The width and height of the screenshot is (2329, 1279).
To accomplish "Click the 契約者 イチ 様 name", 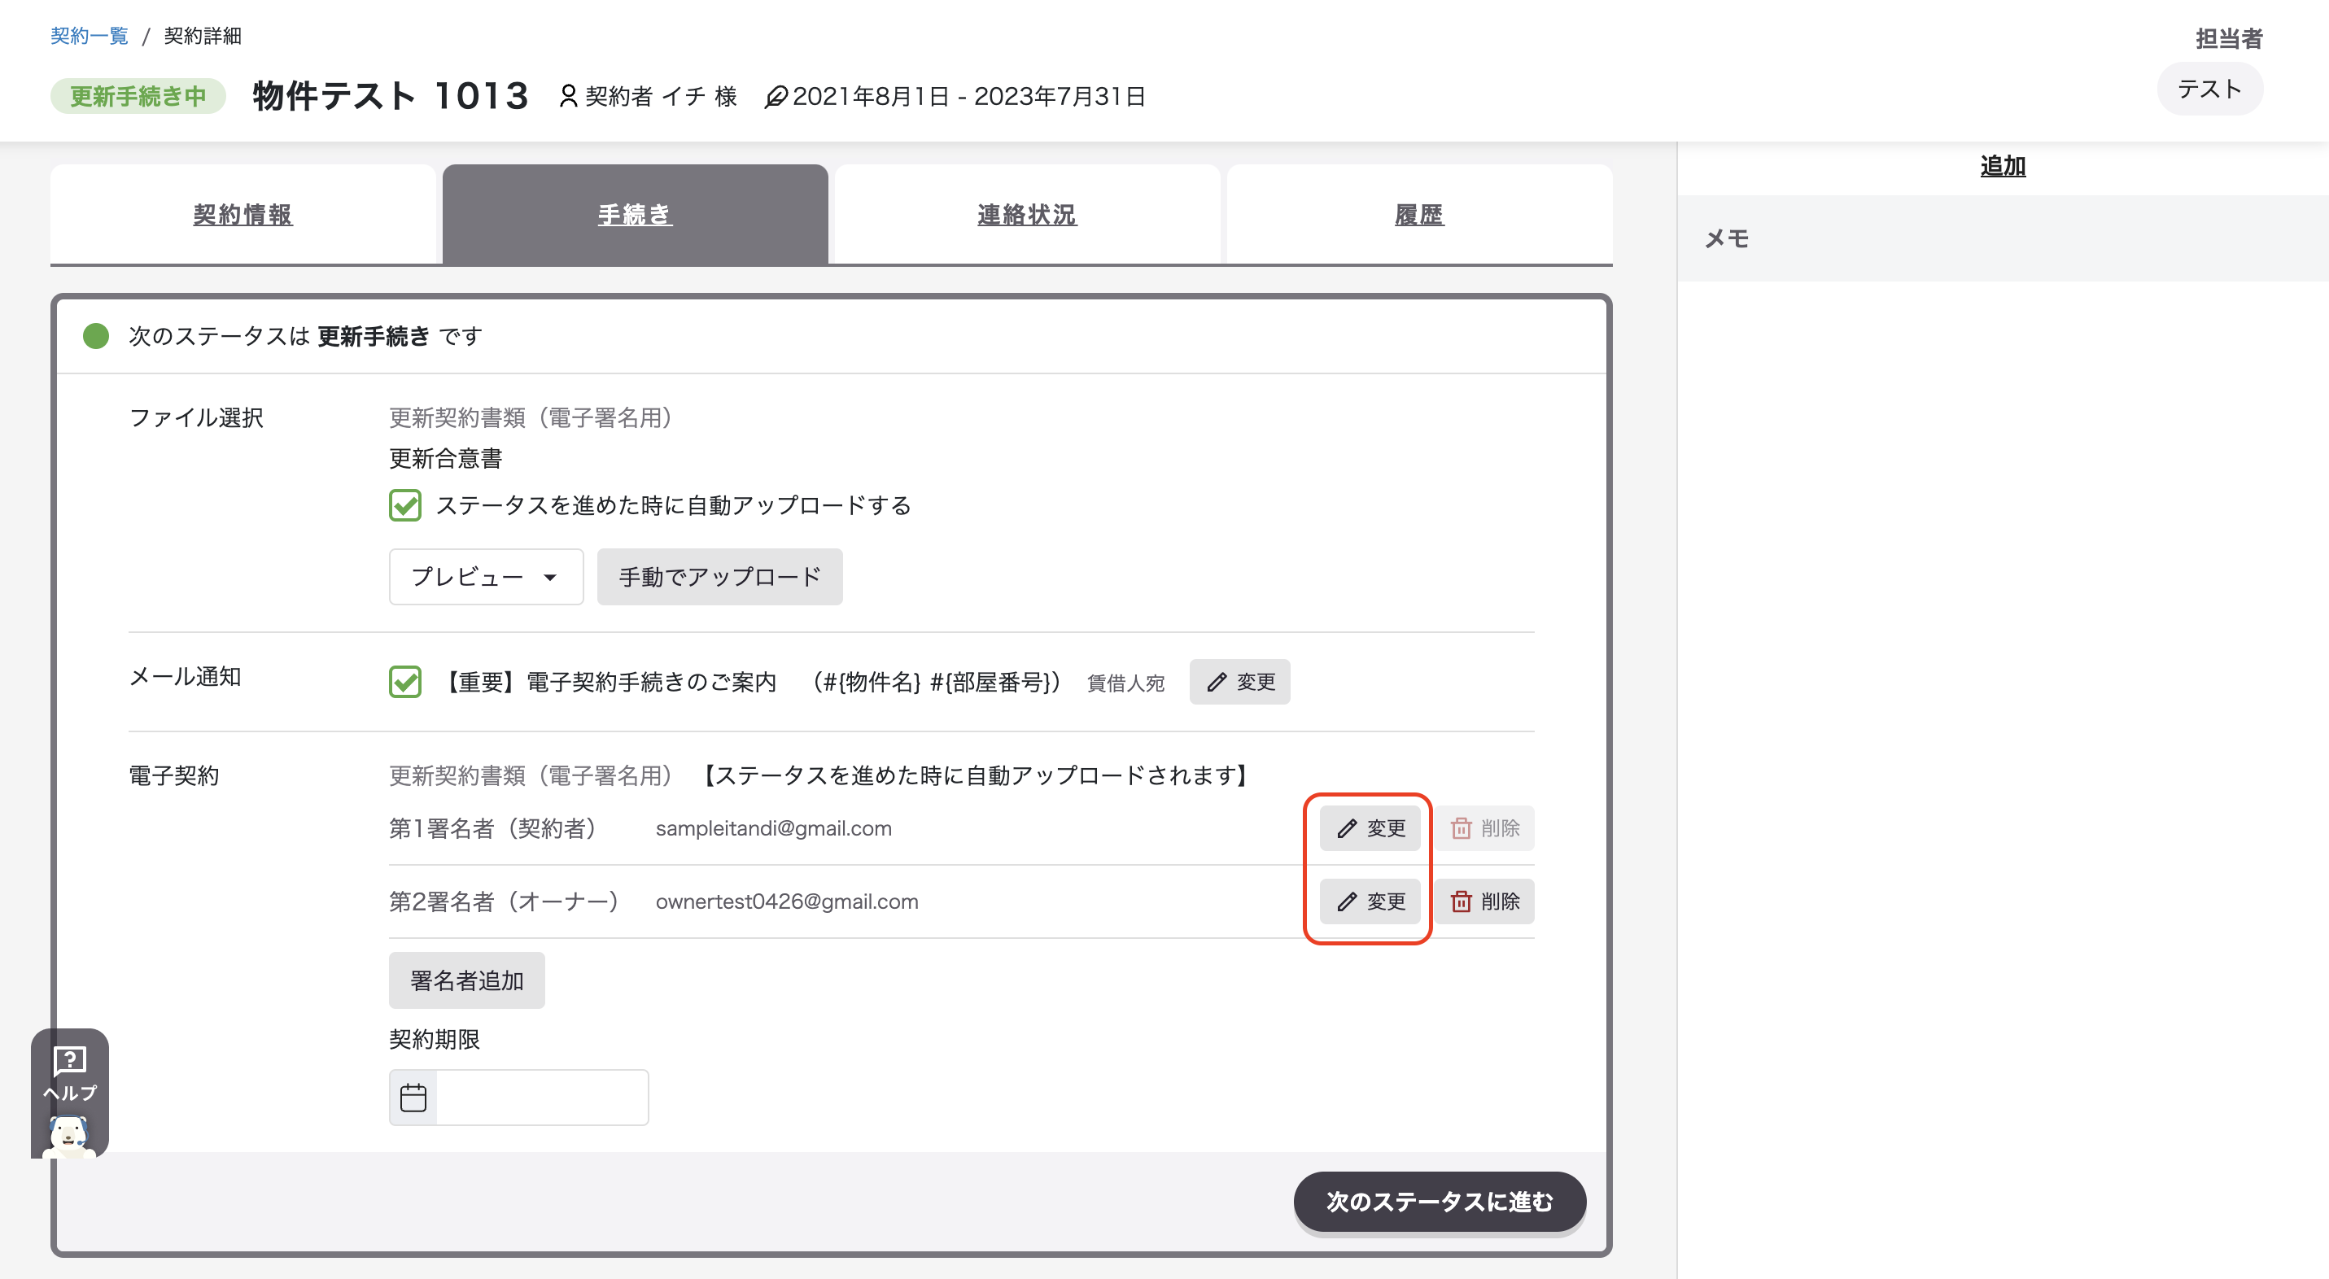I will [x=661, y=96].
